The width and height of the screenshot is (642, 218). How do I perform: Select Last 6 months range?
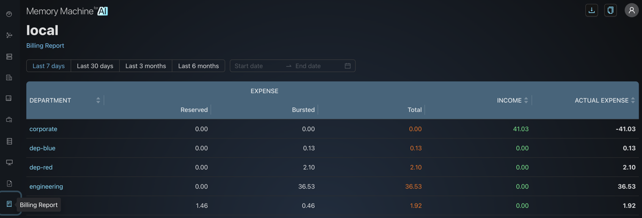pyautogui.click(x=198, y=66)
